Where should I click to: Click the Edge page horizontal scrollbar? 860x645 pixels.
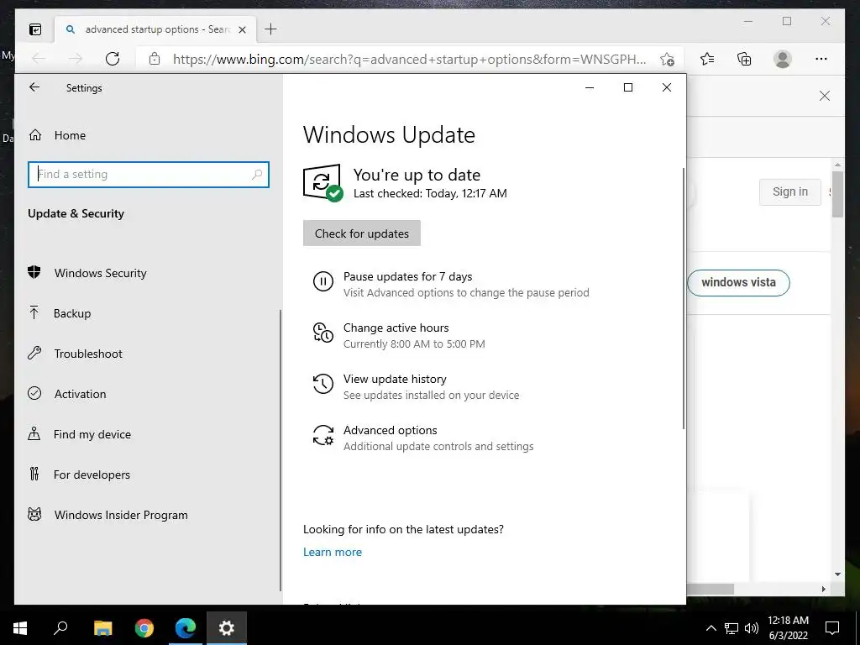(x=711, y=589)
